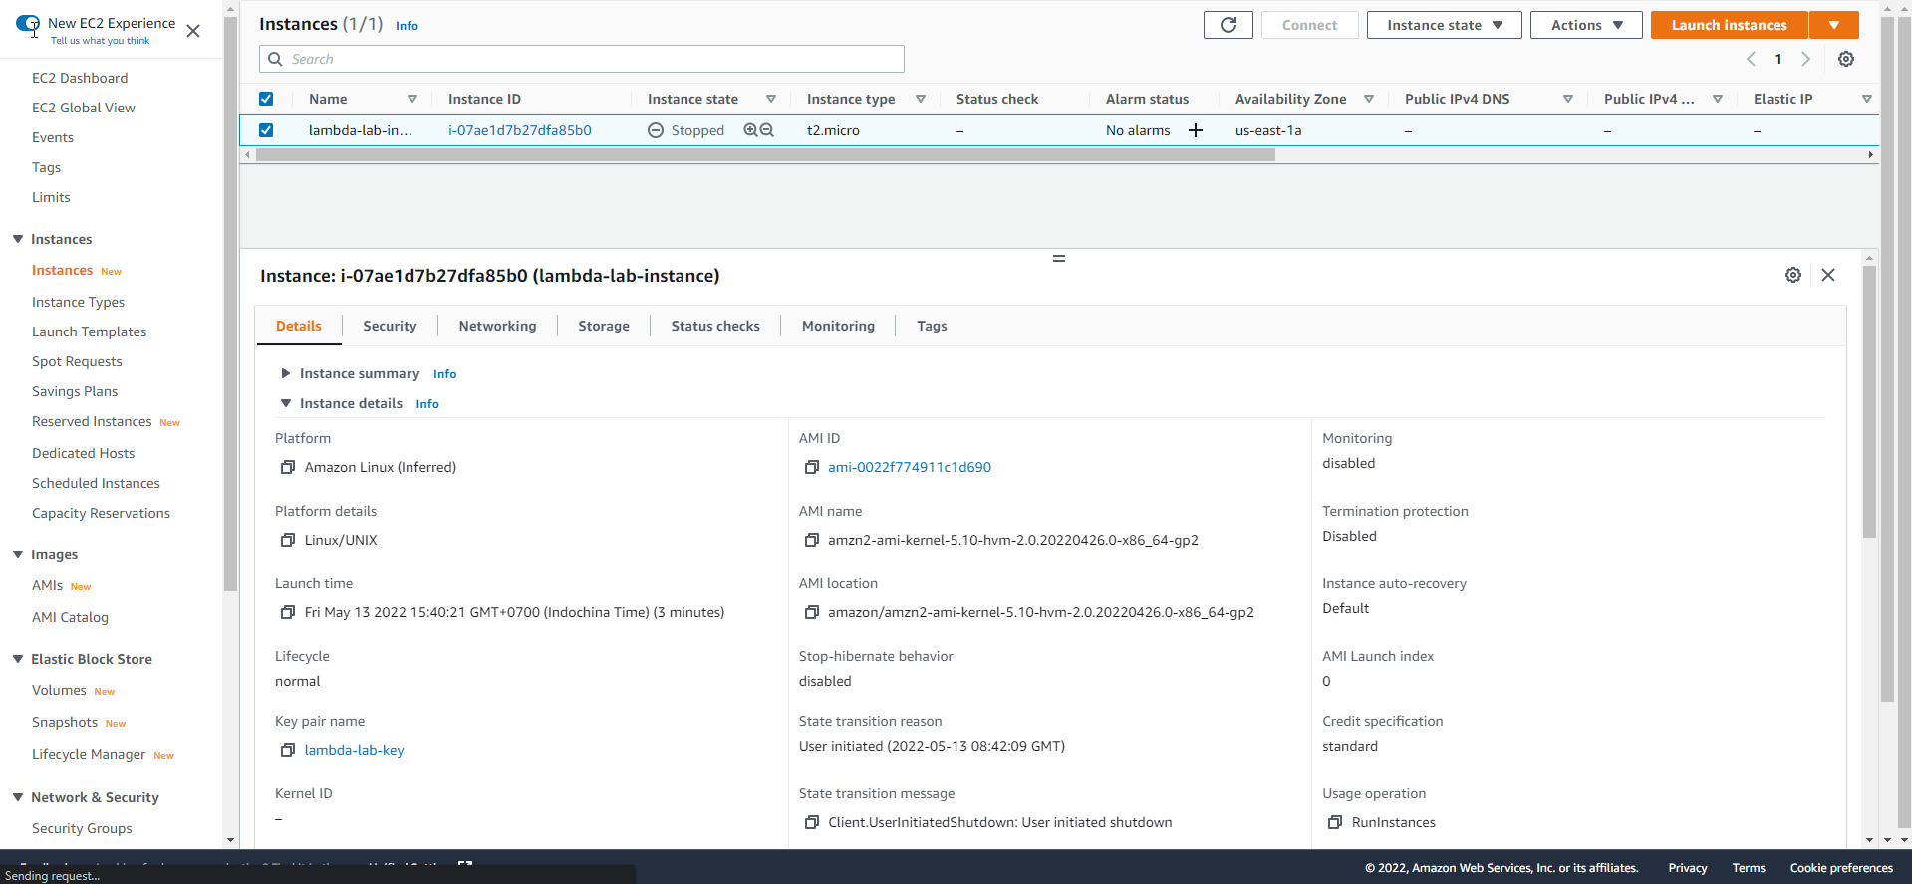Click the details panel vertical scrollbar
Viewport: 1912px width, 884px height.
[x=1869, y=401]
